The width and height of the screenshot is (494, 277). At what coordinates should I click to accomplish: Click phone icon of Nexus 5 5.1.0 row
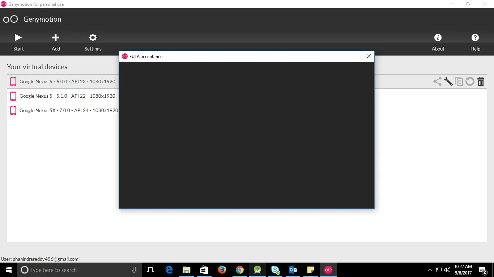13,96
